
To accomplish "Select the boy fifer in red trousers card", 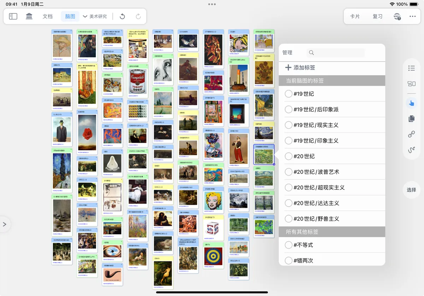I will [x=239, y=148].
